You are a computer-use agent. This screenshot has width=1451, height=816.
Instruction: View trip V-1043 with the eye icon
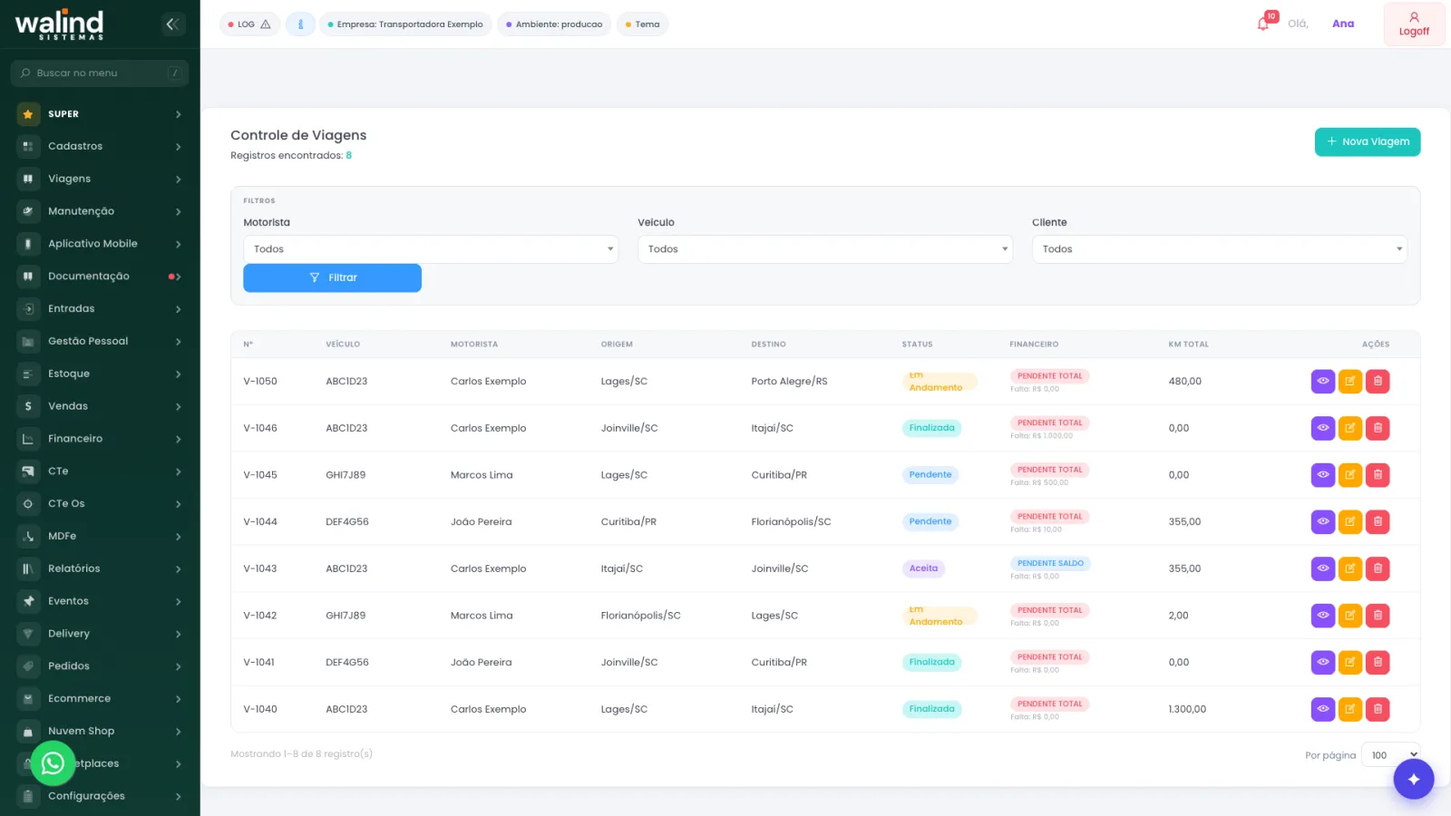tap(1323, 568)
